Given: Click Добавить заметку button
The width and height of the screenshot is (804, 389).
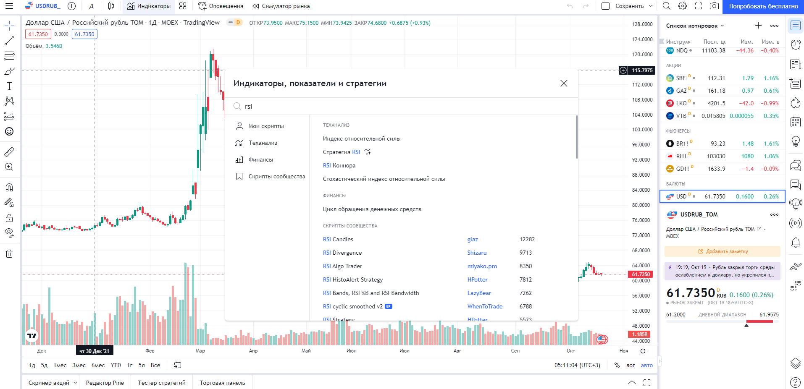Looking at the screenshot, I should pyautogui.click(x=722, y=251).
